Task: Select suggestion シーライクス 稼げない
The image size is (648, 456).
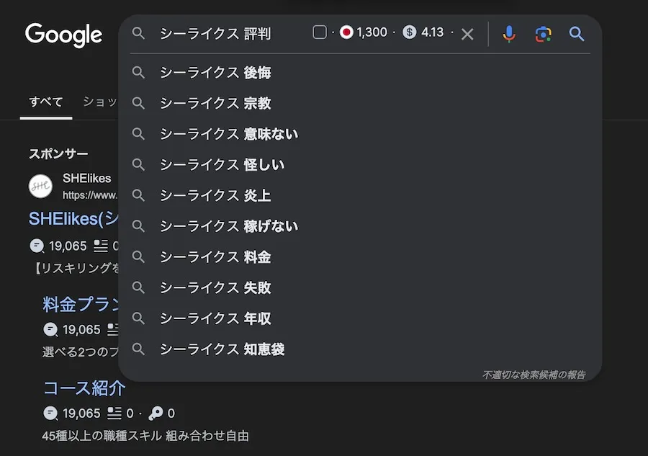Action: tap(360, 226)
